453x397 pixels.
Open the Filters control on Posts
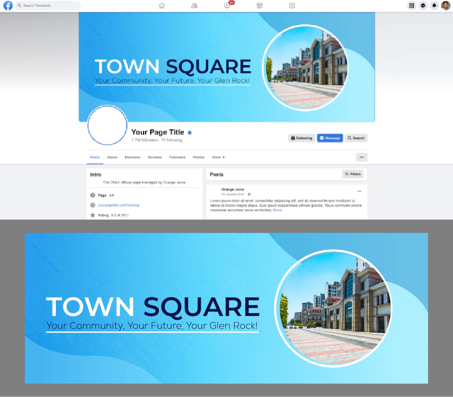(353, 174)
